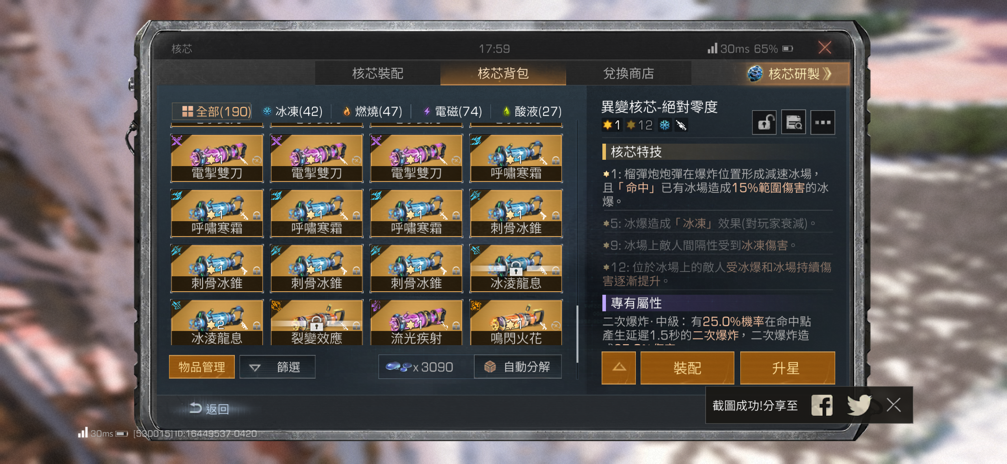Share screenshot to Facebook
1007x464 pixels.
pos(822,405)
